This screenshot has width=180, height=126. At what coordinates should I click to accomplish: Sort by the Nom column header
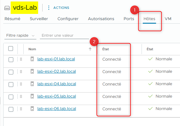click(32, 49)
